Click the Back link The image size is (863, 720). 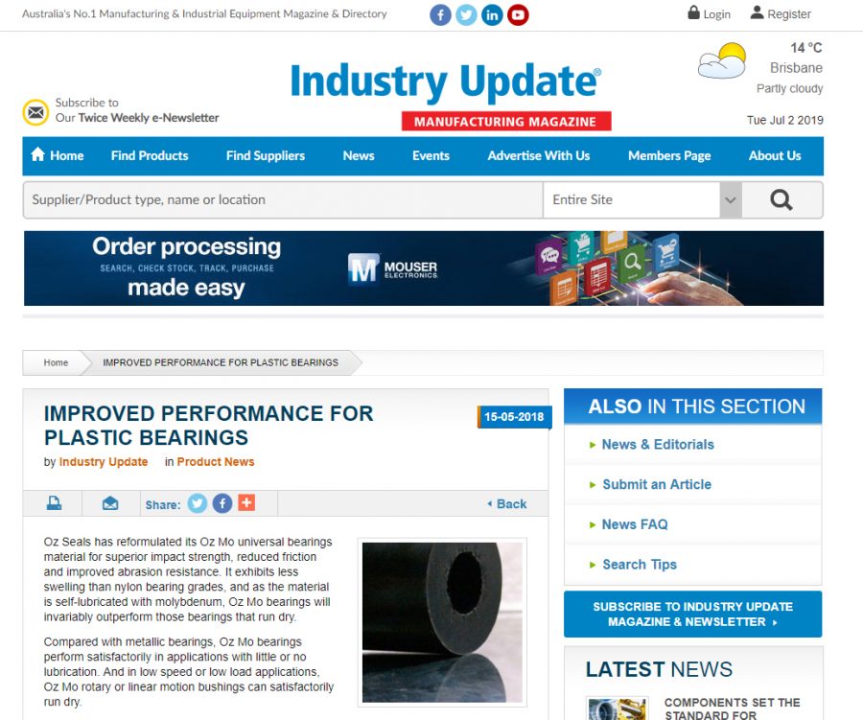pyautogui.click(x=507, y=503)
